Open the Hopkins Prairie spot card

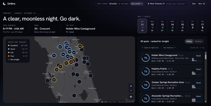[x=171, y=71]
